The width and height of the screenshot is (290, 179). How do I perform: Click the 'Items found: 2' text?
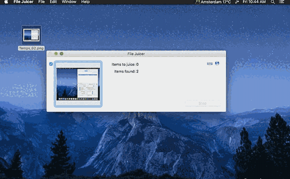[x=126, y=72]
